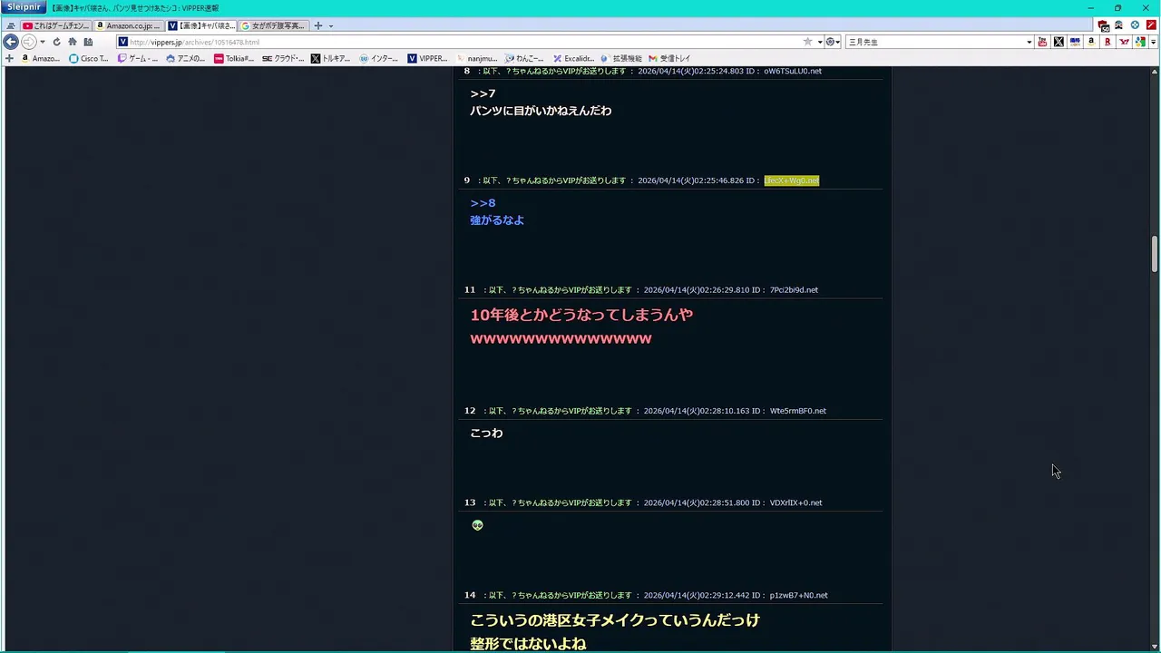Search with the Amazon search engine icon
The width and height of the screenshot is (1161, 653).
point(1091,42)
